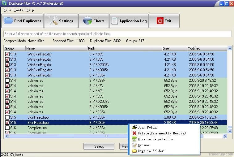Click the Duplicate Filter title bar app icon
This screenshot has width=234, height=157.
[4, 3]
